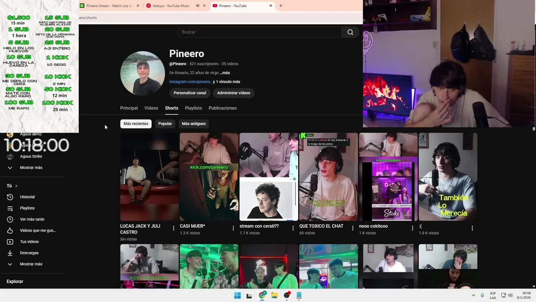Image resolution: width=536 pixels, height=302 pixels.
Task: Open the Historial sidebar icon
Action: pyautogui.click(x=10, y=197)
